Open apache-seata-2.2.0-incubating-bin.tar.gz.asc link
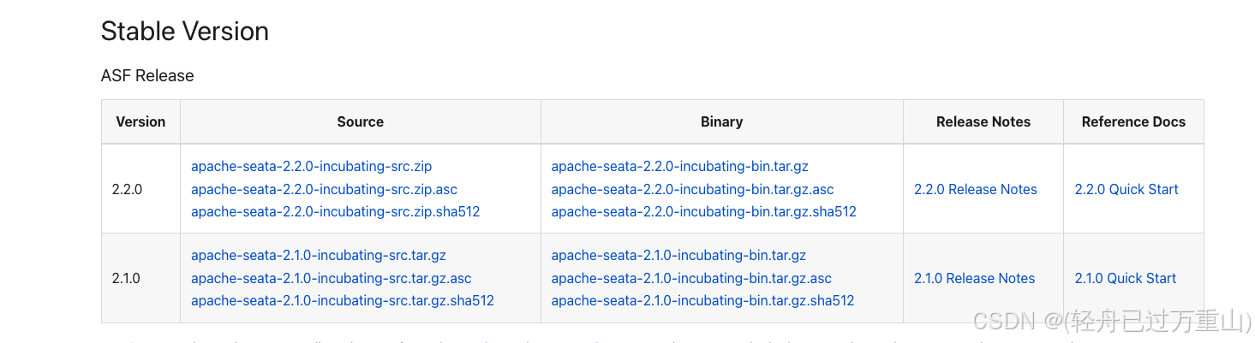This screenshot has height=343, width=1255. pyautogui.click(x=692, y=189)
